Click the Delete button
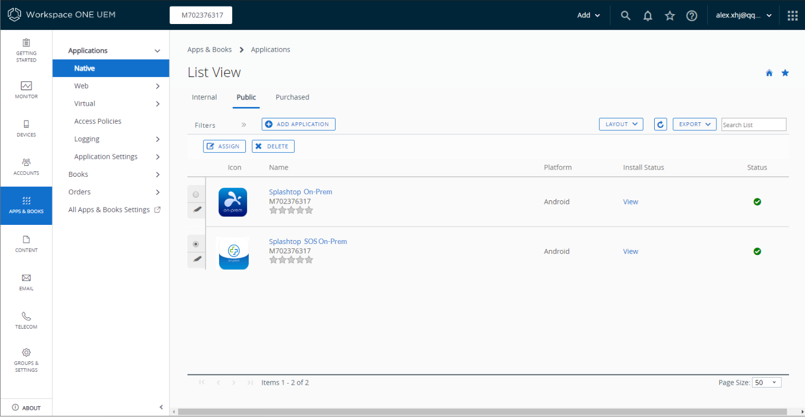805x417 pixels. (273, 146)
